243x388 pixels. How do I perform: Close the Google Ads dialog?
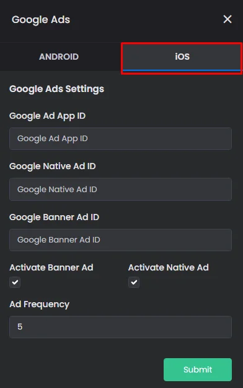[x=228, y=19]
